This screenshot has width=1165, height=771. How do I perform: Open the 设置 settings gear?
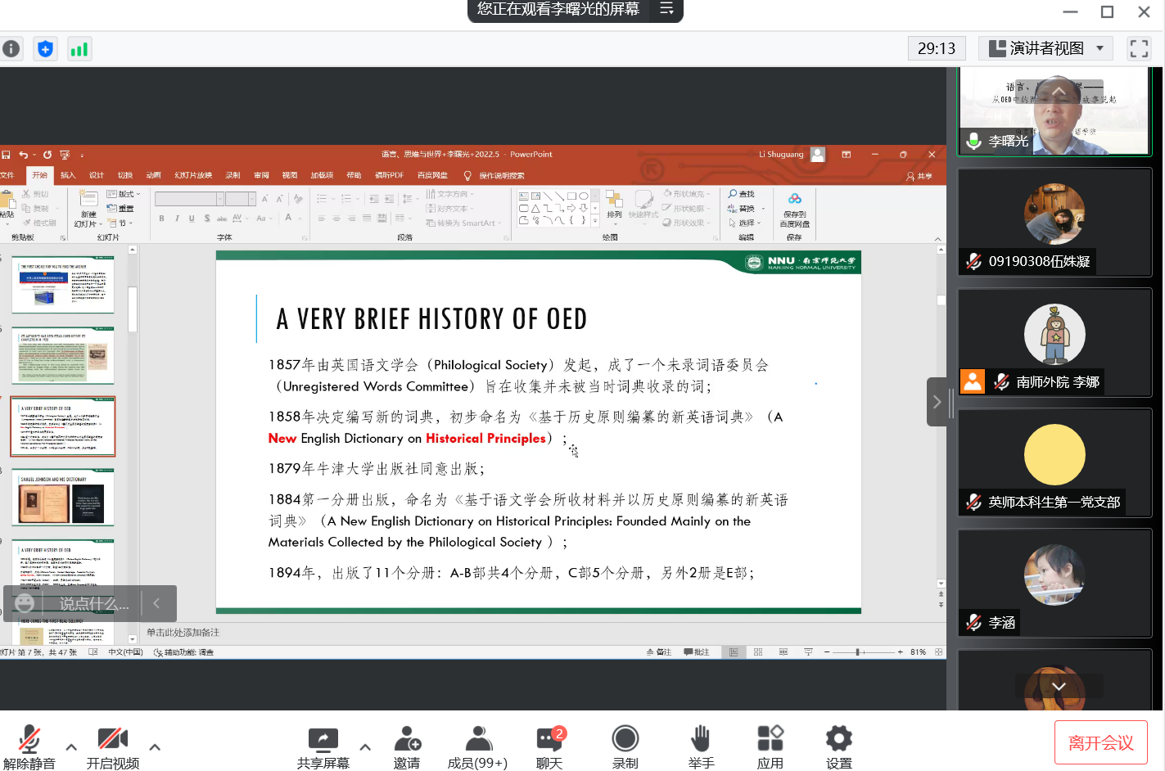click(838, 740)
